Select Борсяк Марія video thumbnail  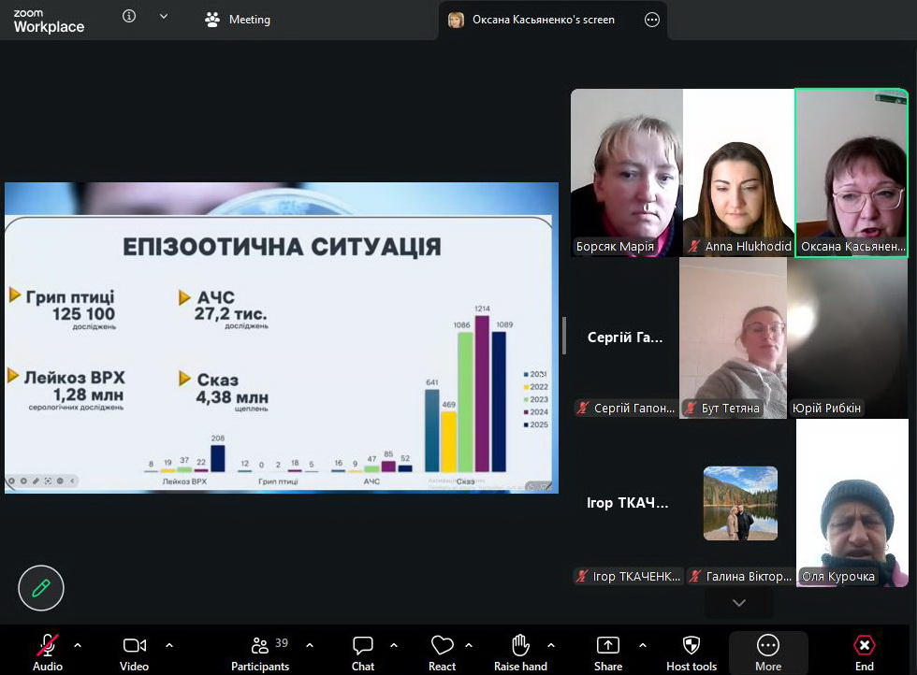[x=626, y=173]
